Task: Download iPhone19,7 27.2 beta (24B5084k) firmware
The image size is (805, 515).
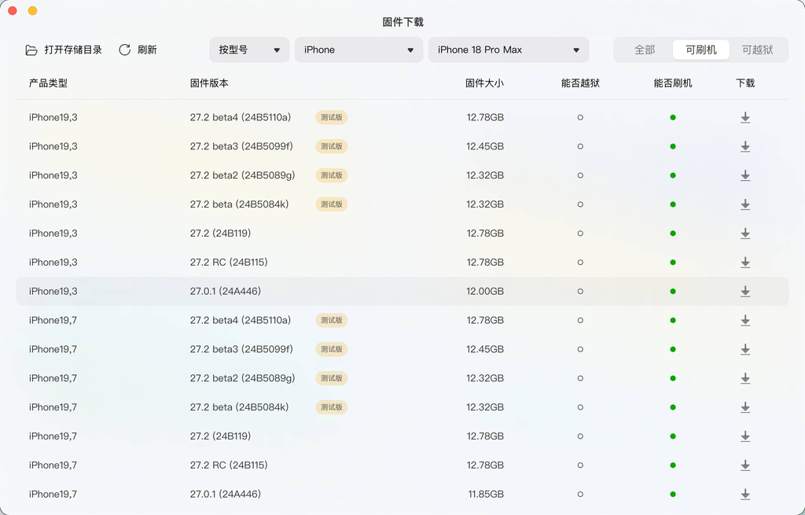Action: click(x=745, y=408)
